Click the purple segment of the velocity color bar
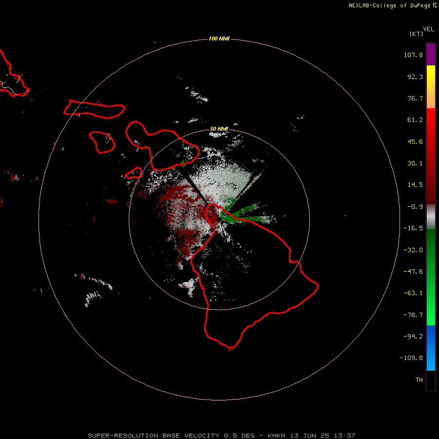This screenshot has width=439, height=439. [431, 54]
